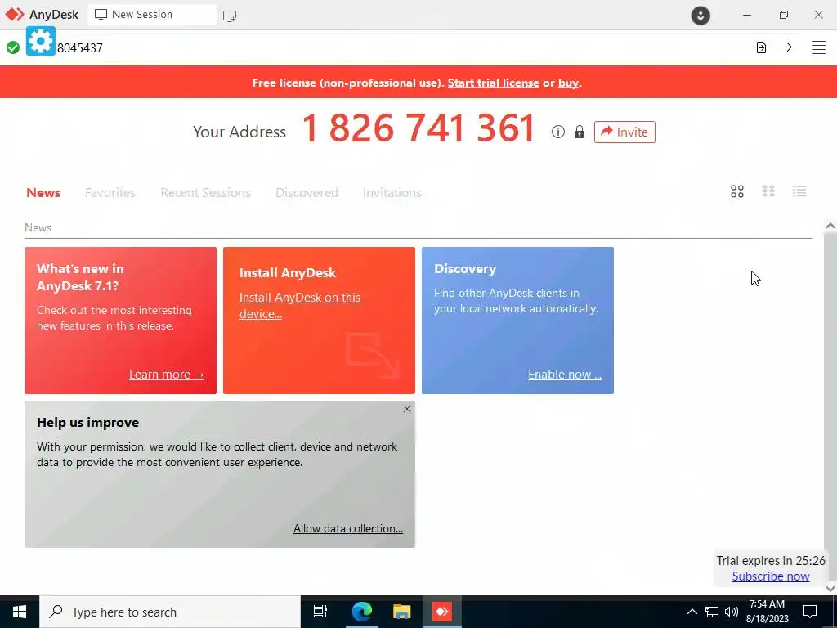This screenshot has width=837, height=628.
Task: Open file transfer icon next to arrow
Action: point(761,47)
